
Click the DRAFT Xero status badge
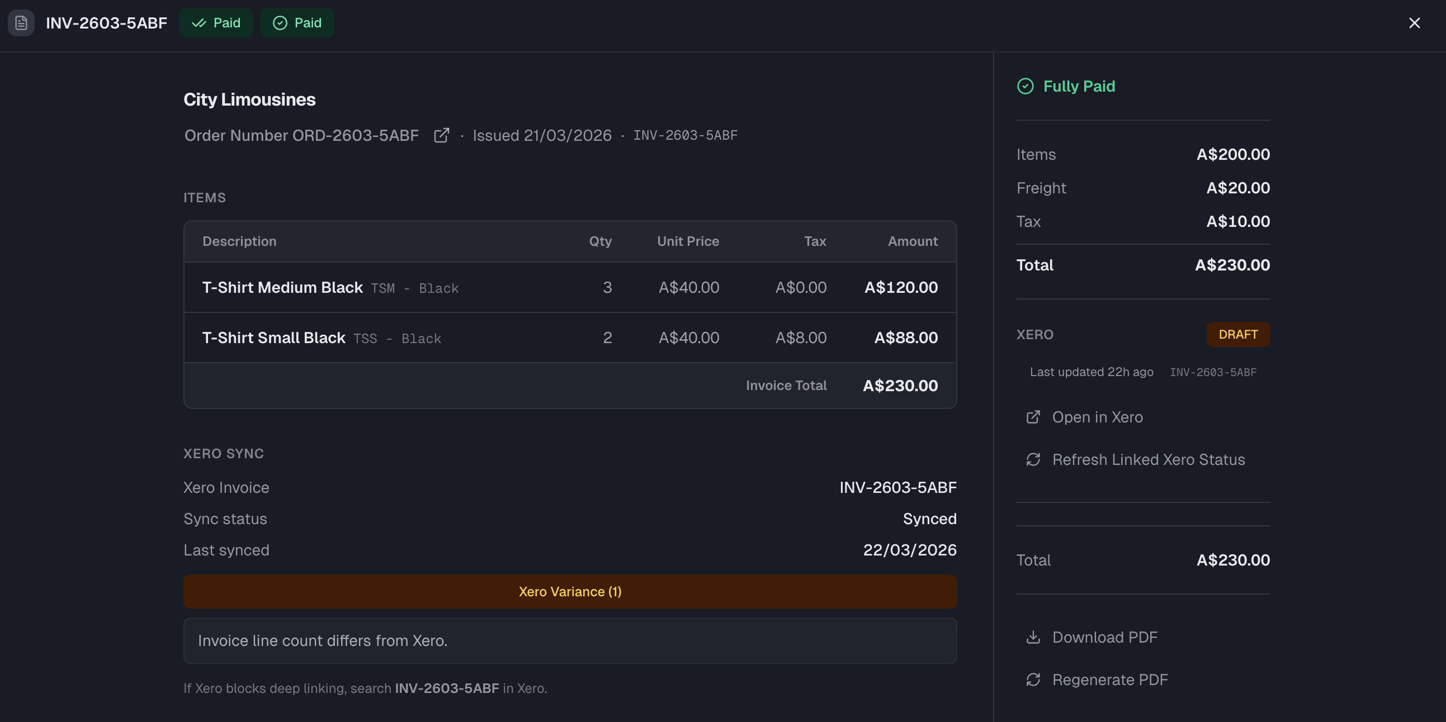1238,334
